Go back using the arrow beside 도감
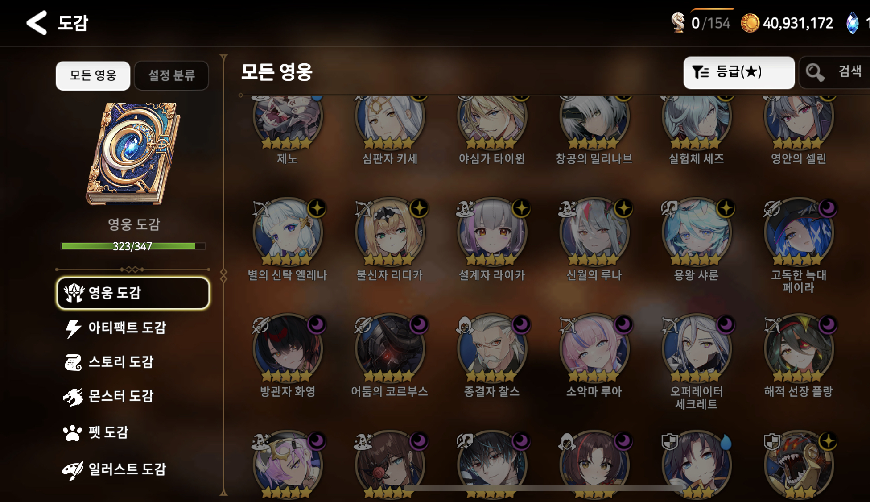The width and height of the screenshot is (870, 502). tap(37, 22)
